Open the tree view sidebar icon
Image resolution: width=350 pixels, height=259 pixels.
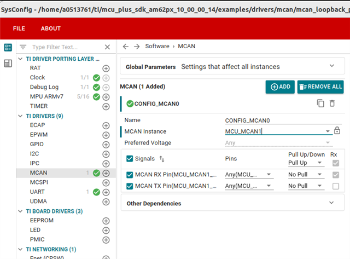coord(8,48)
